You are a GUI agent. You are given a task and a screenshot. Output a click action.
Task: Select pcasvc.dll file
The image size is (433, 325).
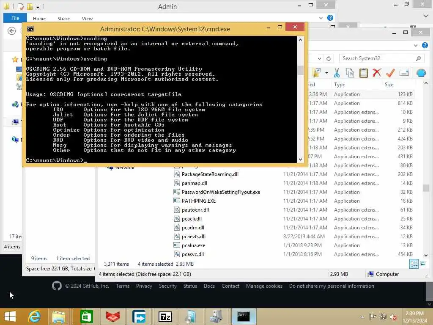(x=193, y=254)
